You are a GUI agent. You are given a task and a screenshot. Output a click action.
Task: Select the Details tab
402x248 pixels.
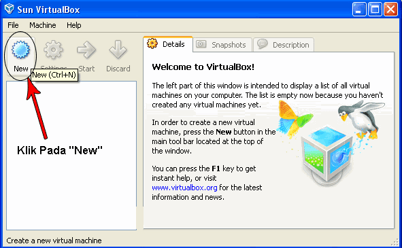(168, 44)
